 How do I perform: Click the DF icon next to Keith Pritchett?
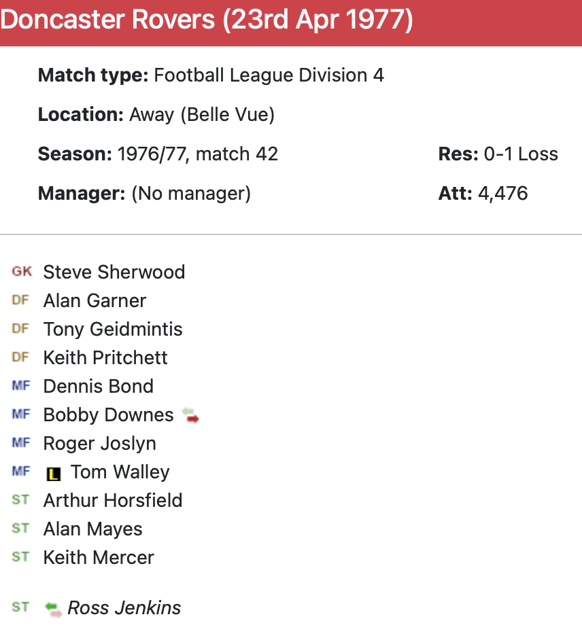click(x=21, y=357)
